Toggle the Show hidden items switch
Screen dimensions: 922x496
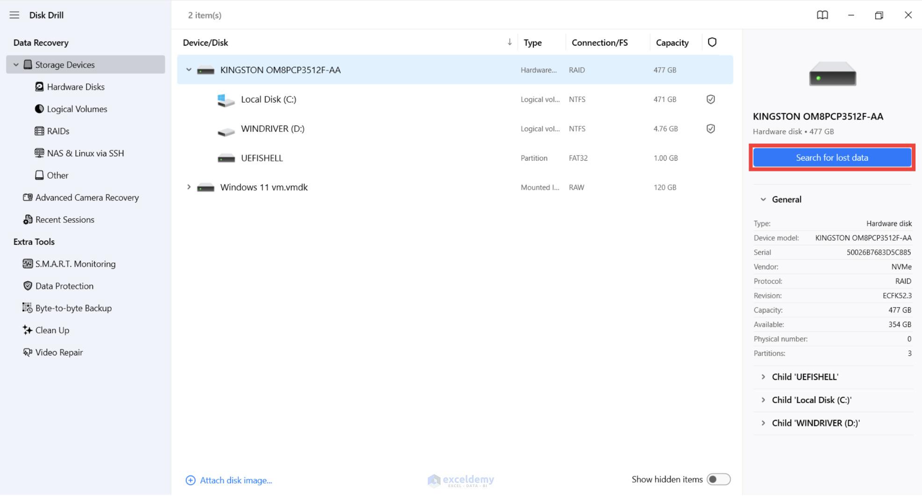pos(718,480)
